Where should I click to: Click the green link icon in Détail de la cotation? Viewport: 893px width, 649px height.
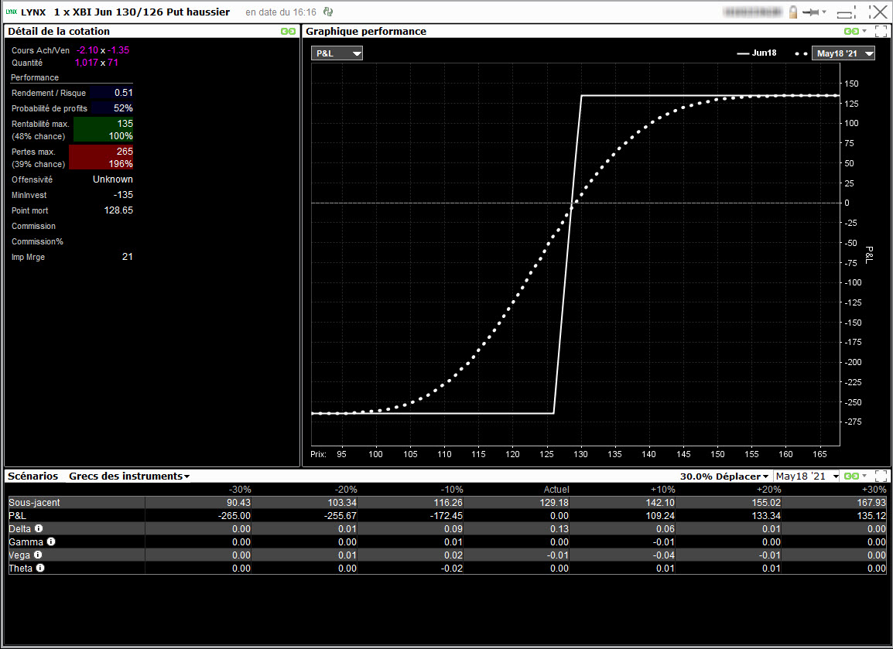288,32
